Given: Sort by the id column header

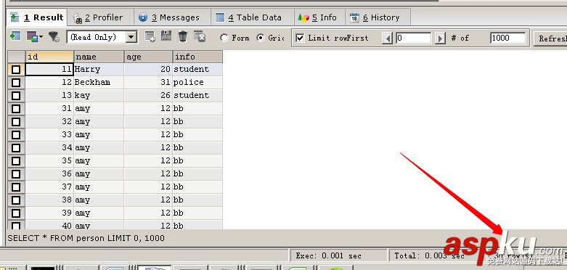Looking at the screenshot, I should [49, 57].
